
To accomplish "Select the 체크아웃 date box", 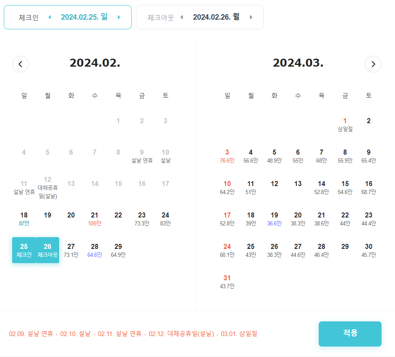I will [x=200, y=17].
